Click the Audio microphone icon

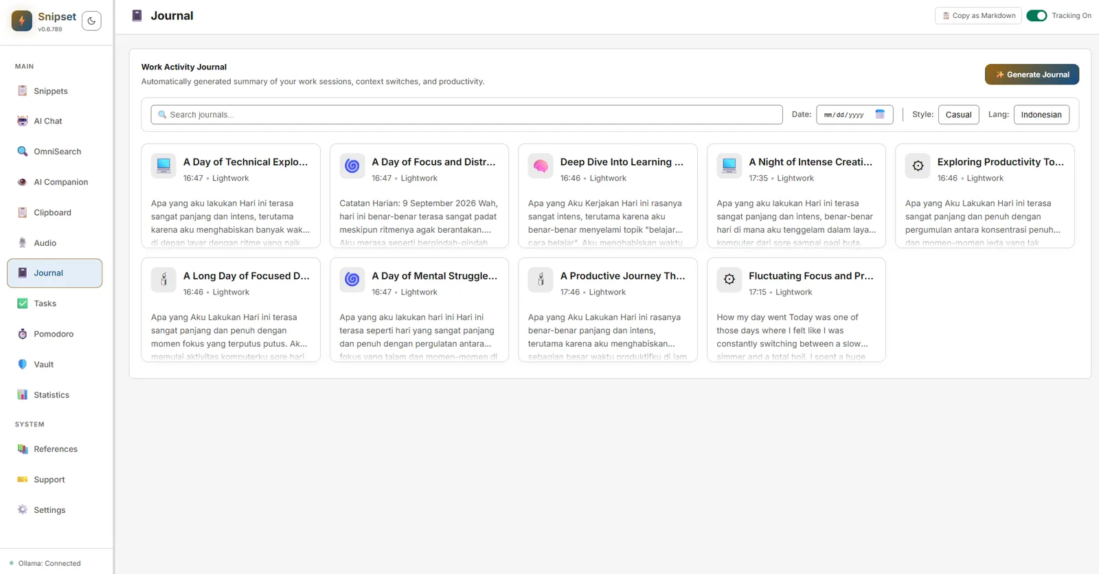pyautogui.click(x=23, y=242)
